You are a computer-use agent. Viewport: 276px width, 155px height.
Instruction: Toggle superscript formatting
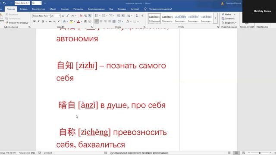[59, 21]
